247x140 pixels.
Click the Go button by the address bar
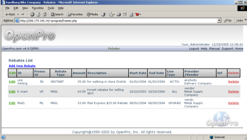coord(228,21)
